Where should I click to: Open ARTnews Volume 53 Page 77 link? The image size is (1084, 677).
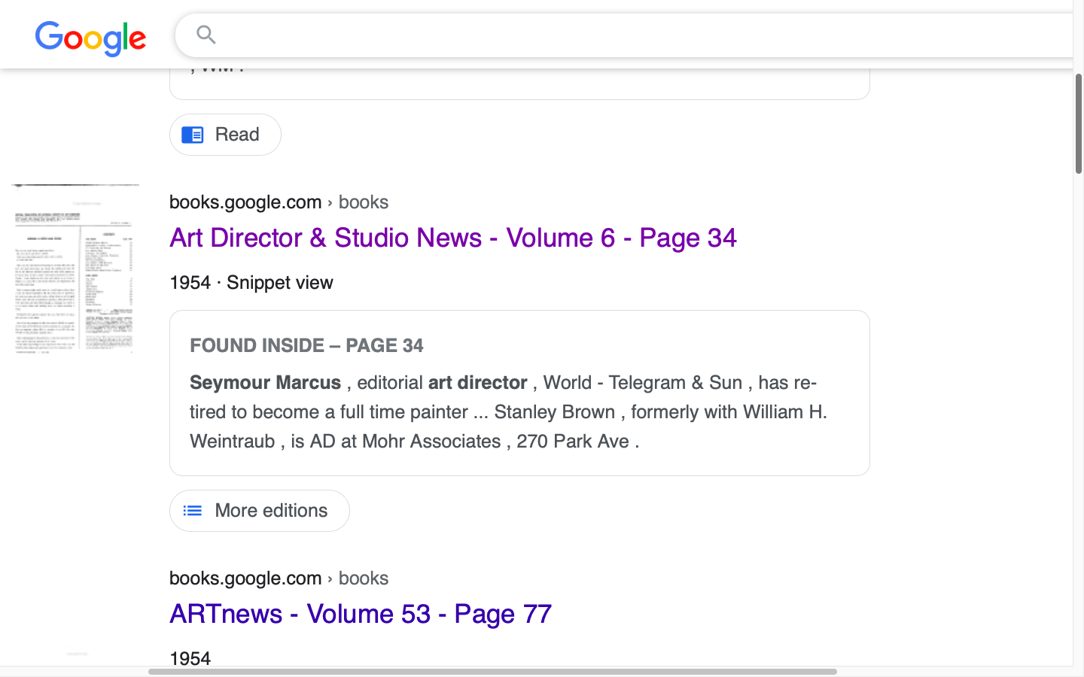click(x=361, y=614)
